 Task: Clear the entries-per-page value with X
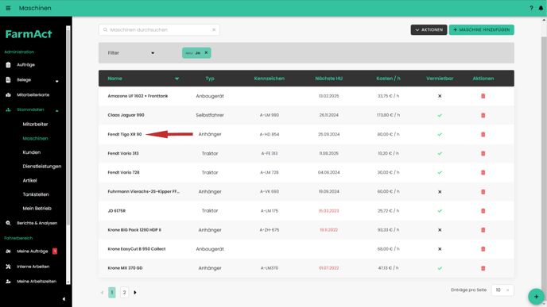click(507, 290)
